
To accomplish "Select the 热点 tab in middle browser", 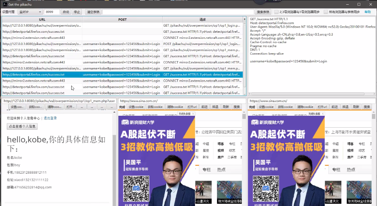I will 221,170.
